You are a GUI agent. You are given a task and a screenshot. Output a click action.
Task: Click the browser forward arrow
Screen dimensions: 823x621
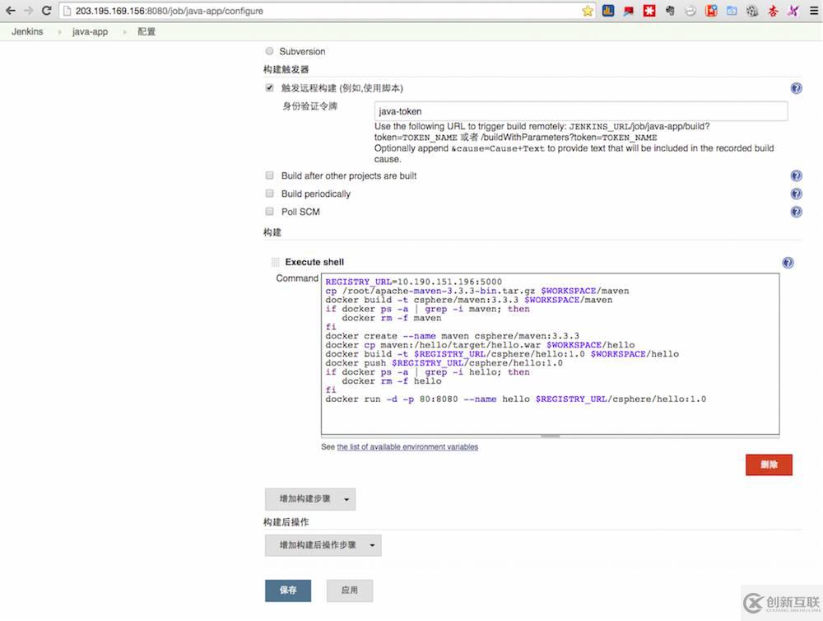pyautogui.click(x=28, y=11)
